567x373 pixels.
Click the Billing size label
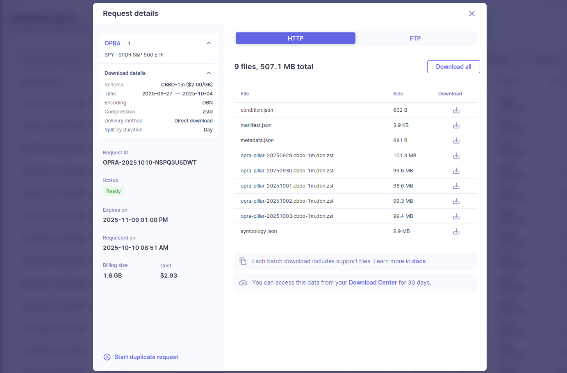(115, 265)
